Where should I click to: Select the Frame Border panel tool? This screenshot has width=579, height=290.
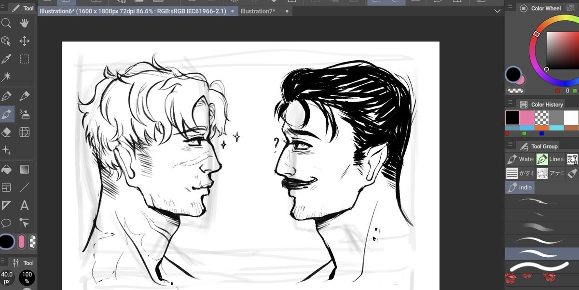click(x=6, y=187)
